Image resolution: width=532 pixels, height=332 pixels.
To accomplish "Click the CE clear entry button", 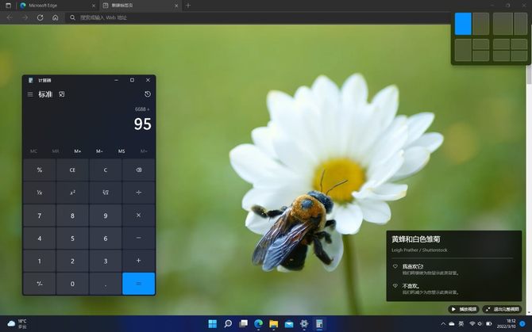I will (72, 170).
